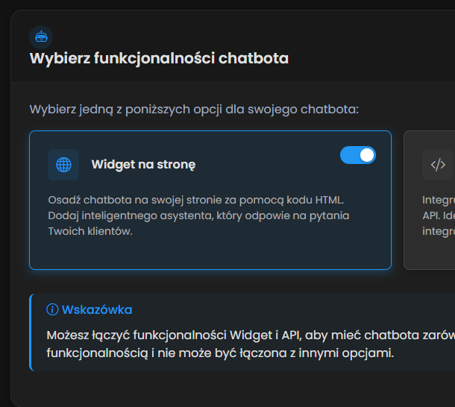Click the code brackets icon on the API card
The image size is (455, 407).
click(x=438, y=165)
